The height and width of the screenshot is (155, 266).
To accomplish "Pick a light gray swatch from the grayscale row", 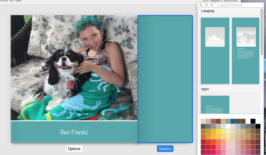I will click(x=223, y=126).
